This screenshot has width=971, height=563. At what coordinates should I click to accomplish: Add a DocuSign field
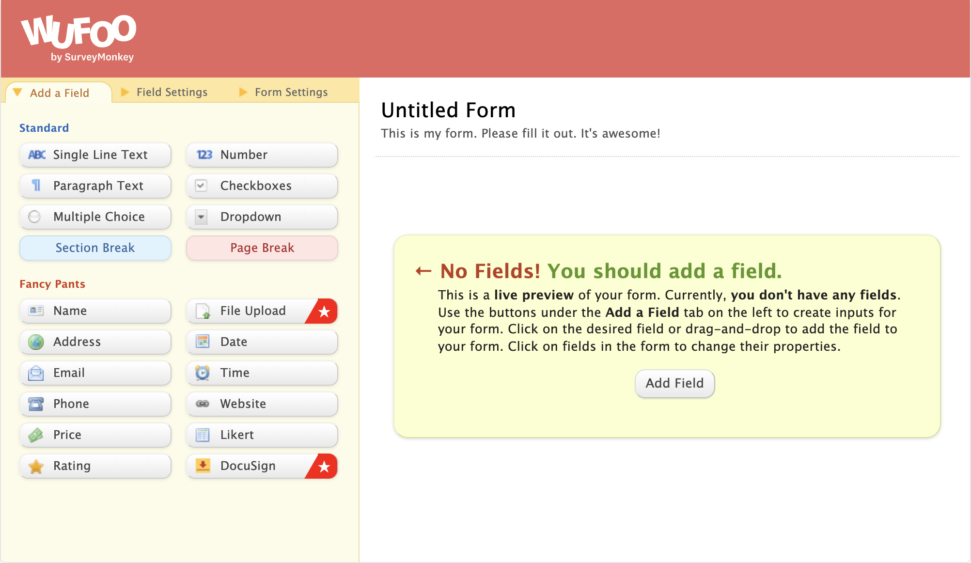pos(262,466)
